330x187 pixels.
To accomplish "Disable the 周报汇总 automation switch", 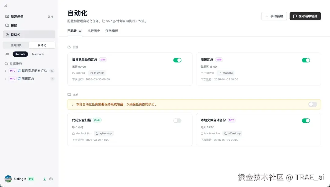I will click(306, 60).
